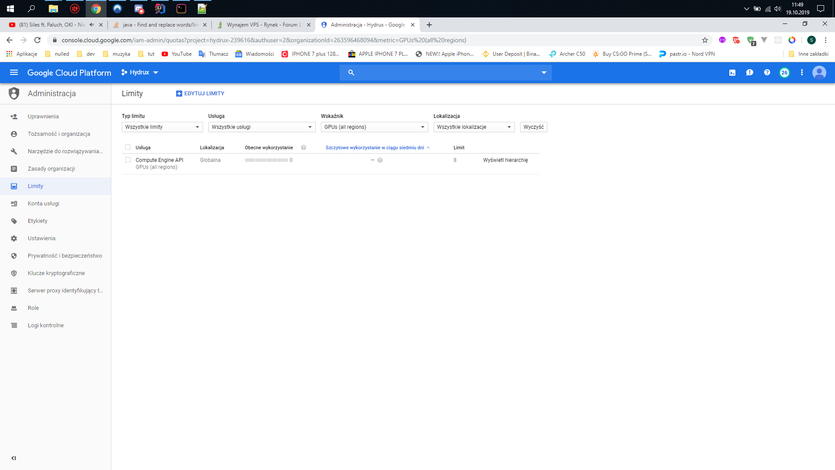Image resolution: width=835 pixels, height=470 pixels.
Task: Click the Compute Engine usage progress bar
Action: (266, 160)
